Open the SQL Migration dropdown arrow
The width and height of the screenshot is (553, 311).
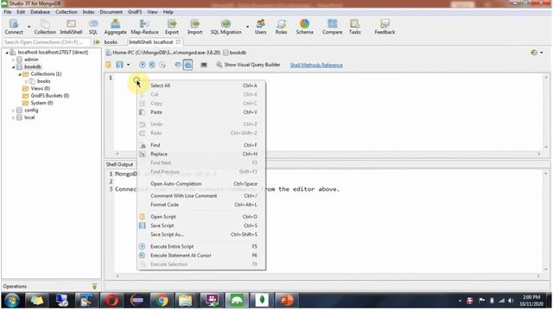(x=247, y=27)
